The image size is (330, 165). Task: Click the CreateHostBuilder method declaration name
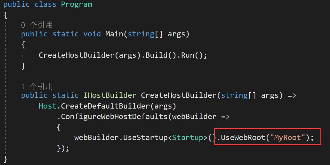point(179,95)
